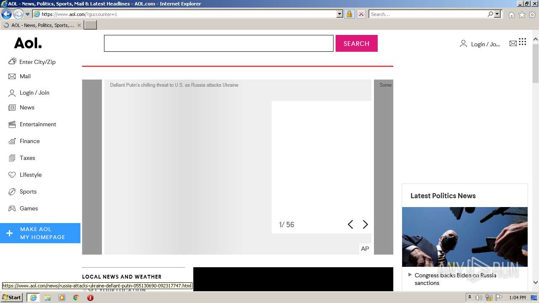This screenshot has width=539, height=303.
Task: Click the Mail envelope icon in sidebar
Action: coord(12,76)
